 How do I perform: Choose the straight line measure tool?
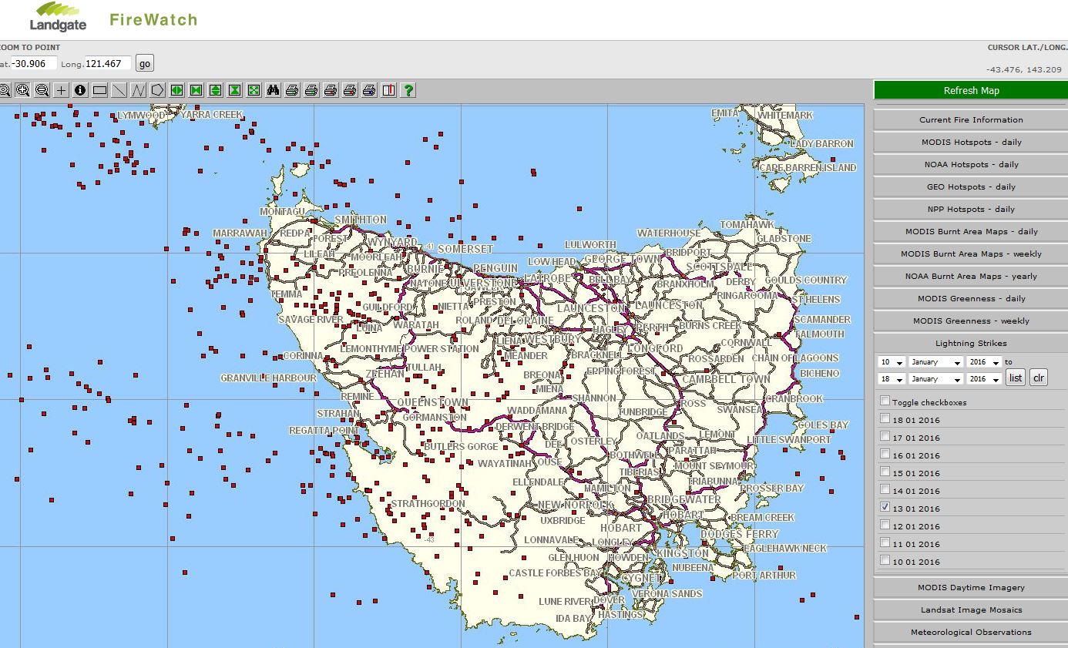tap(119, 90)
